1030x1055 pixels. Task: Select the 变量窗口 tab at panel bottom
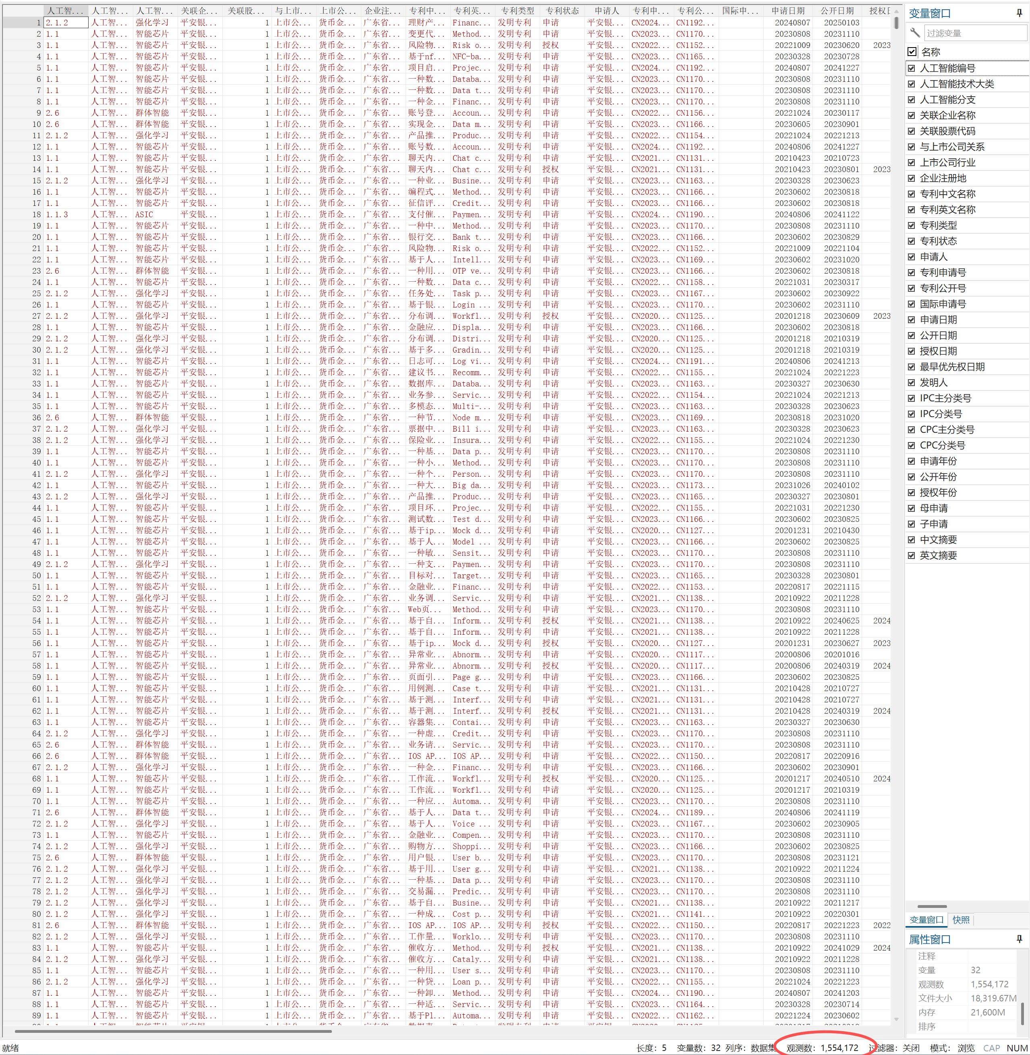click(926, 920)
